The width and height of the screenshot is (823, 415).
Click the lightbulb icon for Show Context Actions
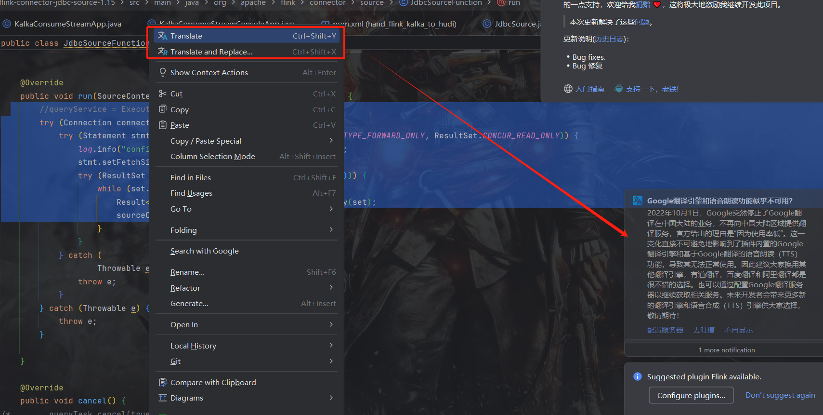tap(163, 72)
